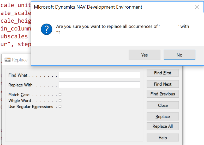204x145 pixels.
Task: Focus the Find What input field
Action: click(x=99, y=75)
